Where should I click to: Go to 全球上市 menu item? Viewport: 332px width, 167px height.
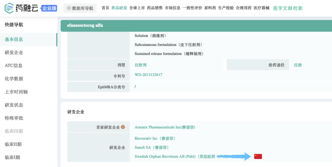point(137,8)
